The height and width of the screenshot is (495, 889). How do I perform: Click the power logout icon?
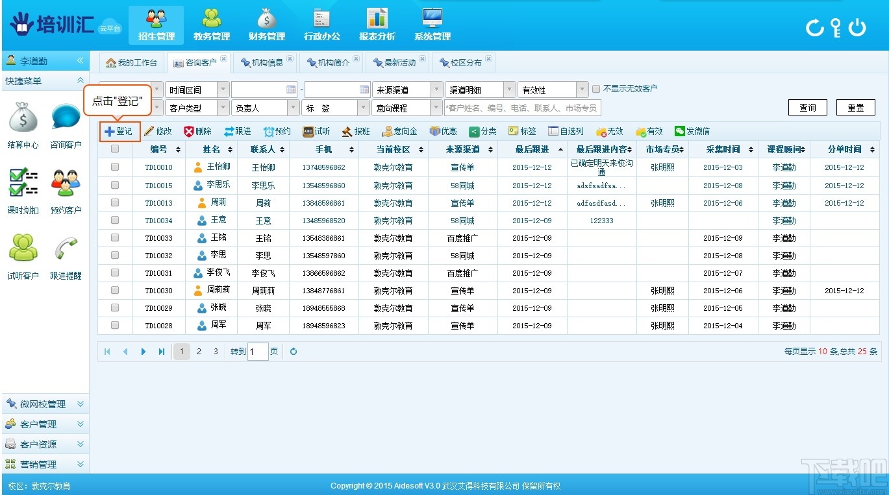click(857, 27)
